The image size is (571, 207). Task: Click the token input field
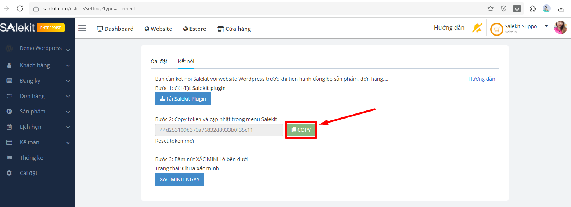coord(219,130)
